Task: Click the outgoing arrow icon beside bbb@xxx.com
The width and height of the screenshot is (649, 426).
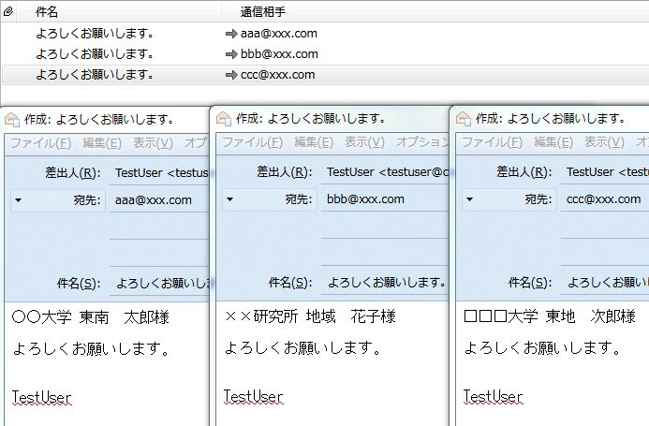Action: coord(231,54)
